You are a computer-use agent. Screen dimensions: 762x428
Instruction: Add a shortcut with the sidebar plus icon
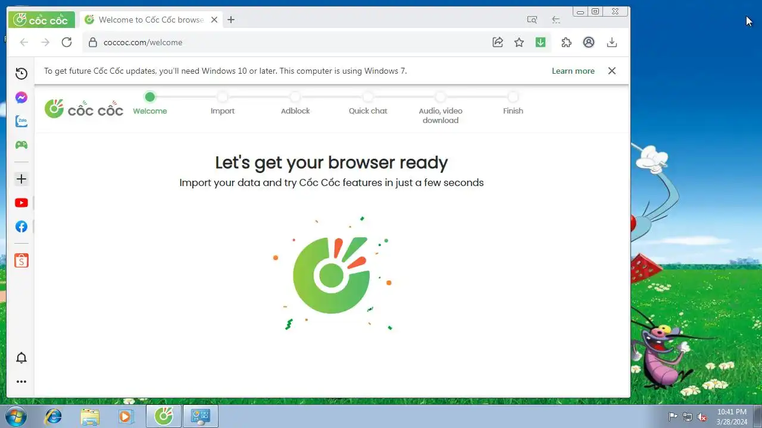tap(21, 179)
